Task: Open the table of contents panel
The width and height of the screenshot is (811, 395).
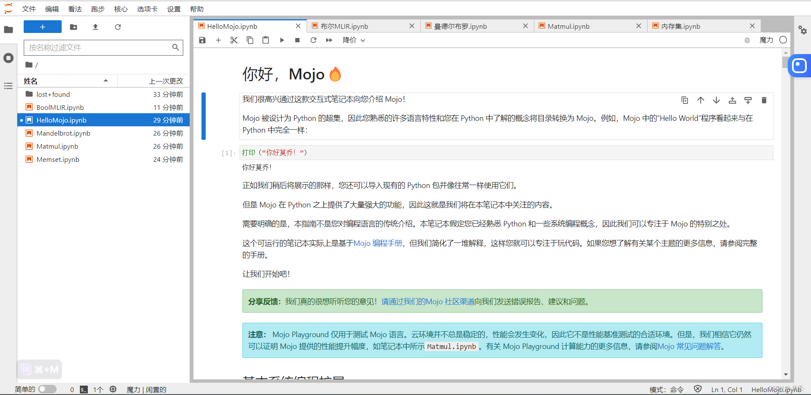Action: (x=8, y=86)
